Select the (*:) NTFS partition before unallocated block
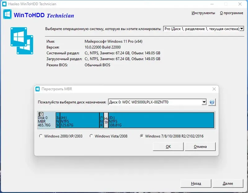The image size is (248, 193). [x=102, y=120]
